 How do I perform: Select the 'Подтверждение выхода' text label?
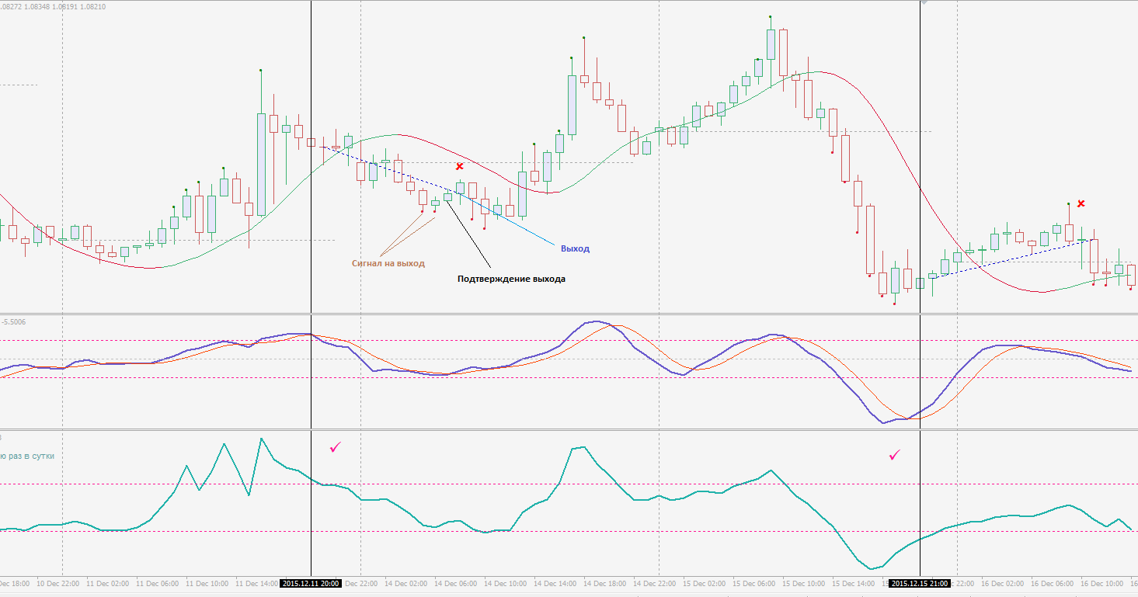click(511, 279)
